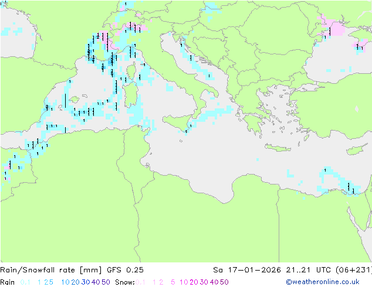
Task: Select the "Rain/Snowfall rate [mm]" title text
Action: pyautogui.click(x=51, y=270)
